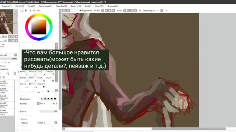Image resolution: width=236 pixels, height=132 pixels.
Task: Choose the fourth hardness tip shape
Action: [x=52, y=99]
